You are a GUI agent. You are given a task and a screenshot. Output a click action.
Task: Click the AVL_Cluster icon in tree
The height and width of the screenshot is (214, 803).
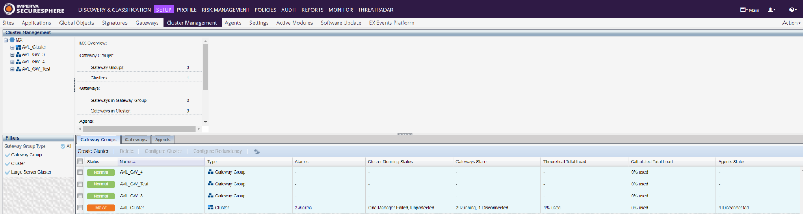point(18,47)
